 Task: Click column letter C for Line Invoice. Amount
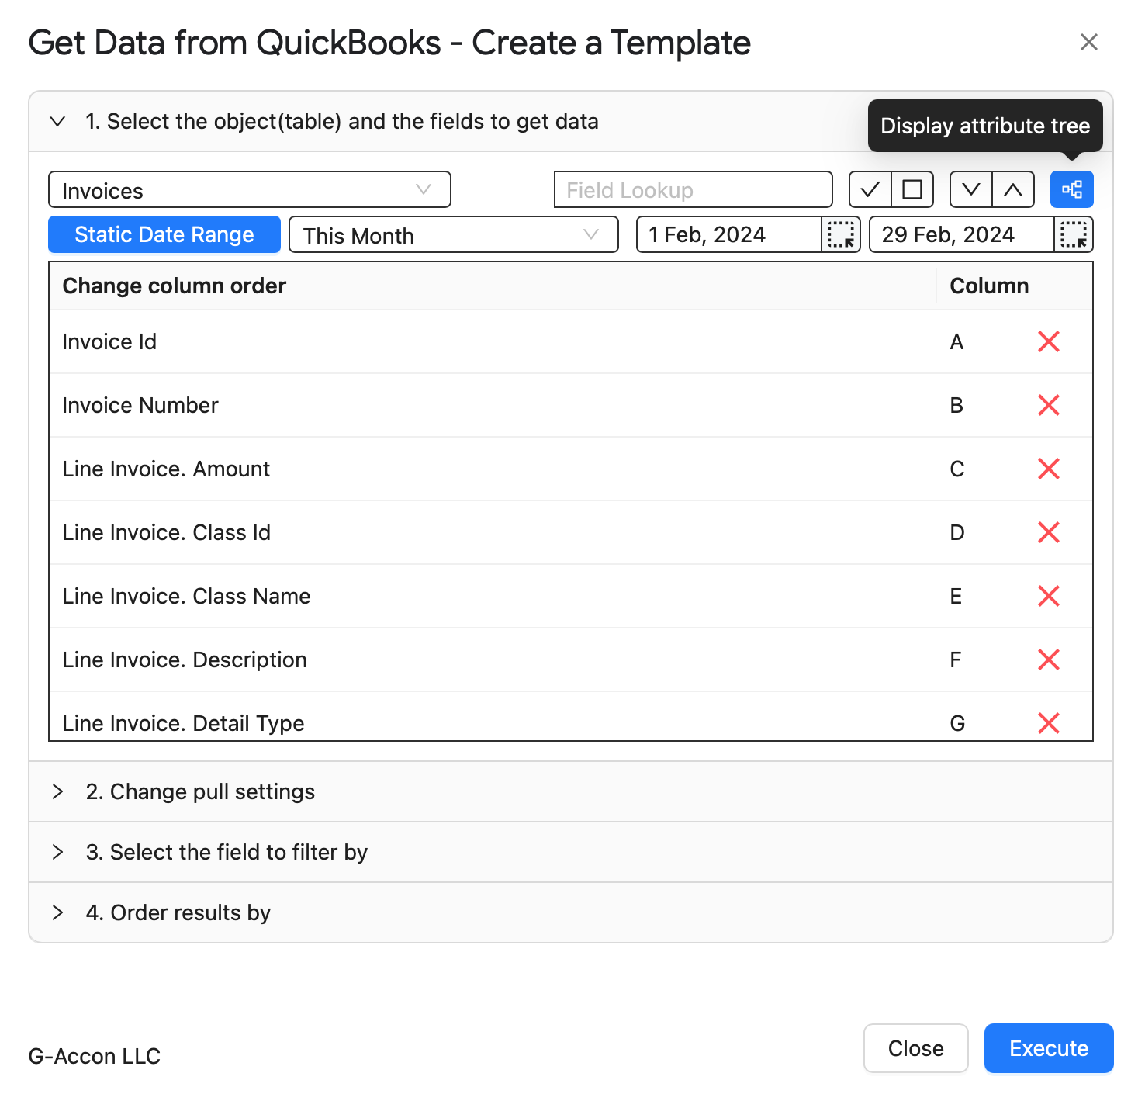(x=956, y=469)
